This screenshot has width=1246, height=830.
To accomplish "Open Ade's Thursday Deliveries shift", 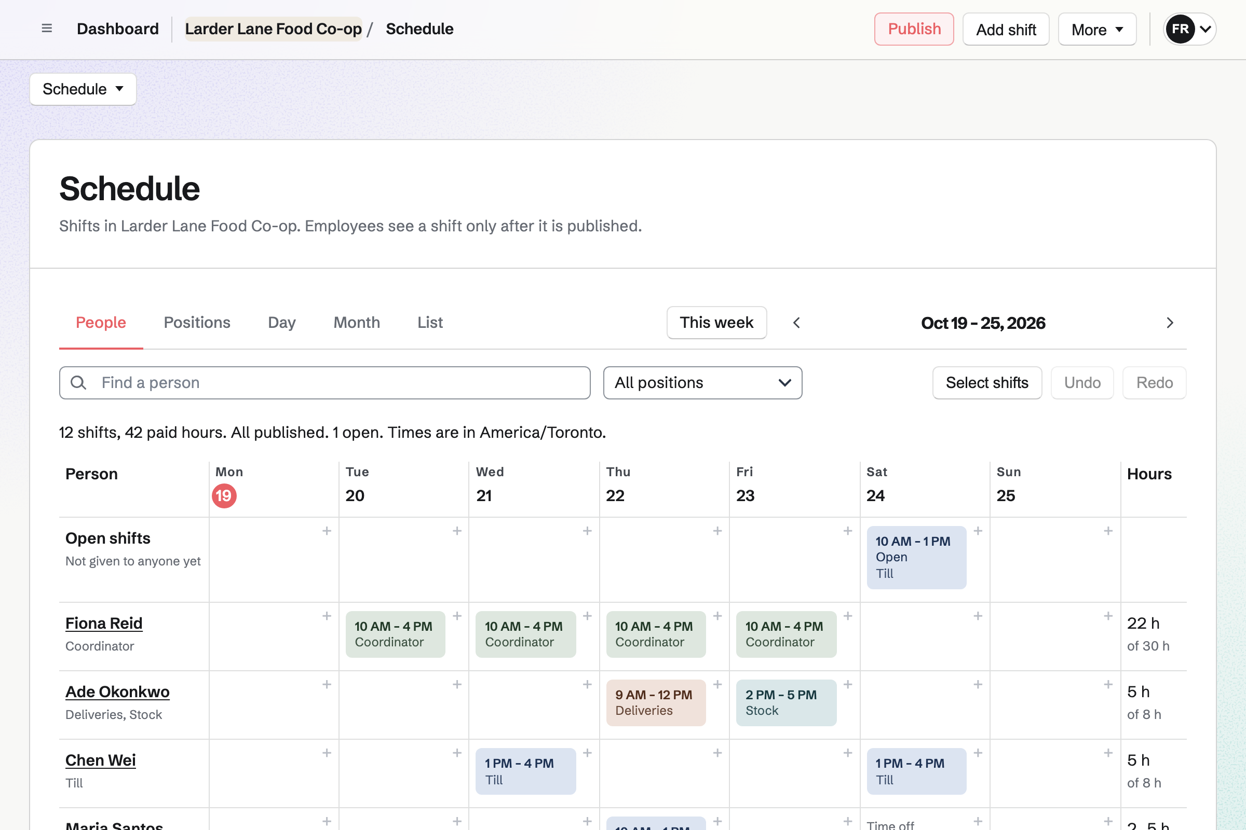I will [656, 702].
